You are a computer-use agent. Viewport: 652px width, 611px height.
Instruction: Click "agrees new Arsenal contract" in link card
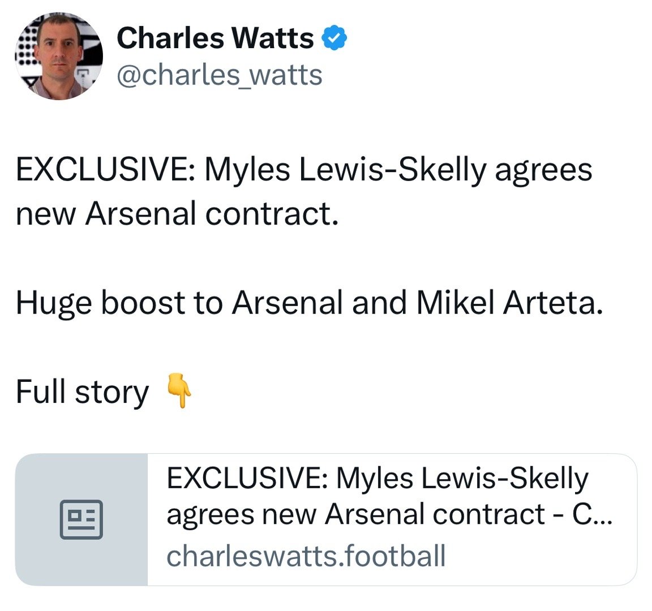[355, 515]
